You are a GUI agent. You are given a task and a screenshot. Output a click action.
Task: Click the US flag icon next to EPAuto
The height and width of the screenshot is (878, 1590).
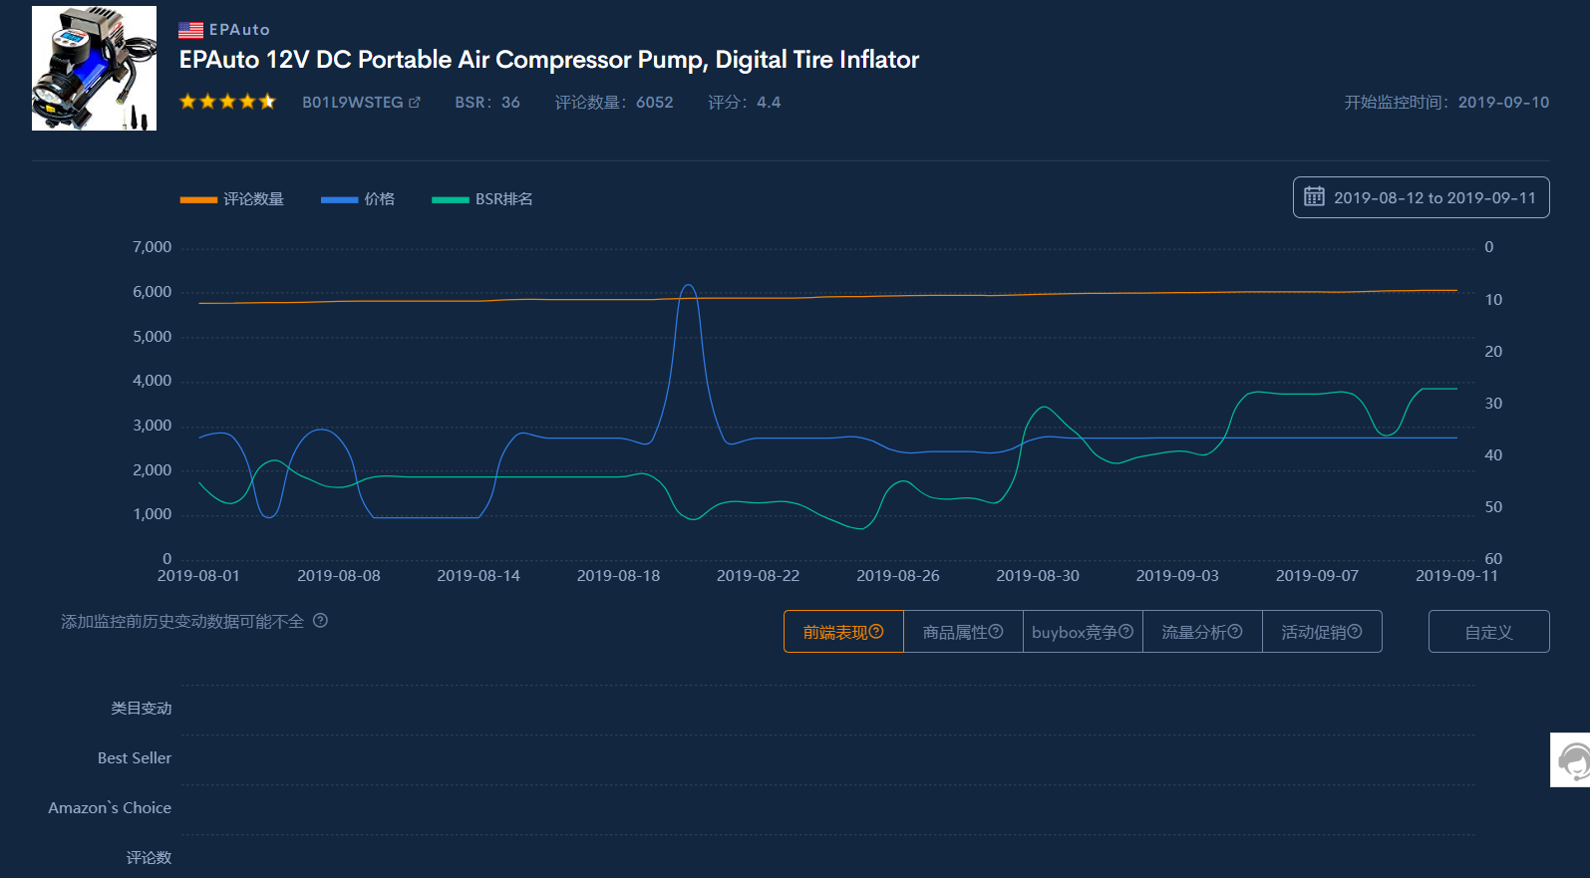[191, 30]
